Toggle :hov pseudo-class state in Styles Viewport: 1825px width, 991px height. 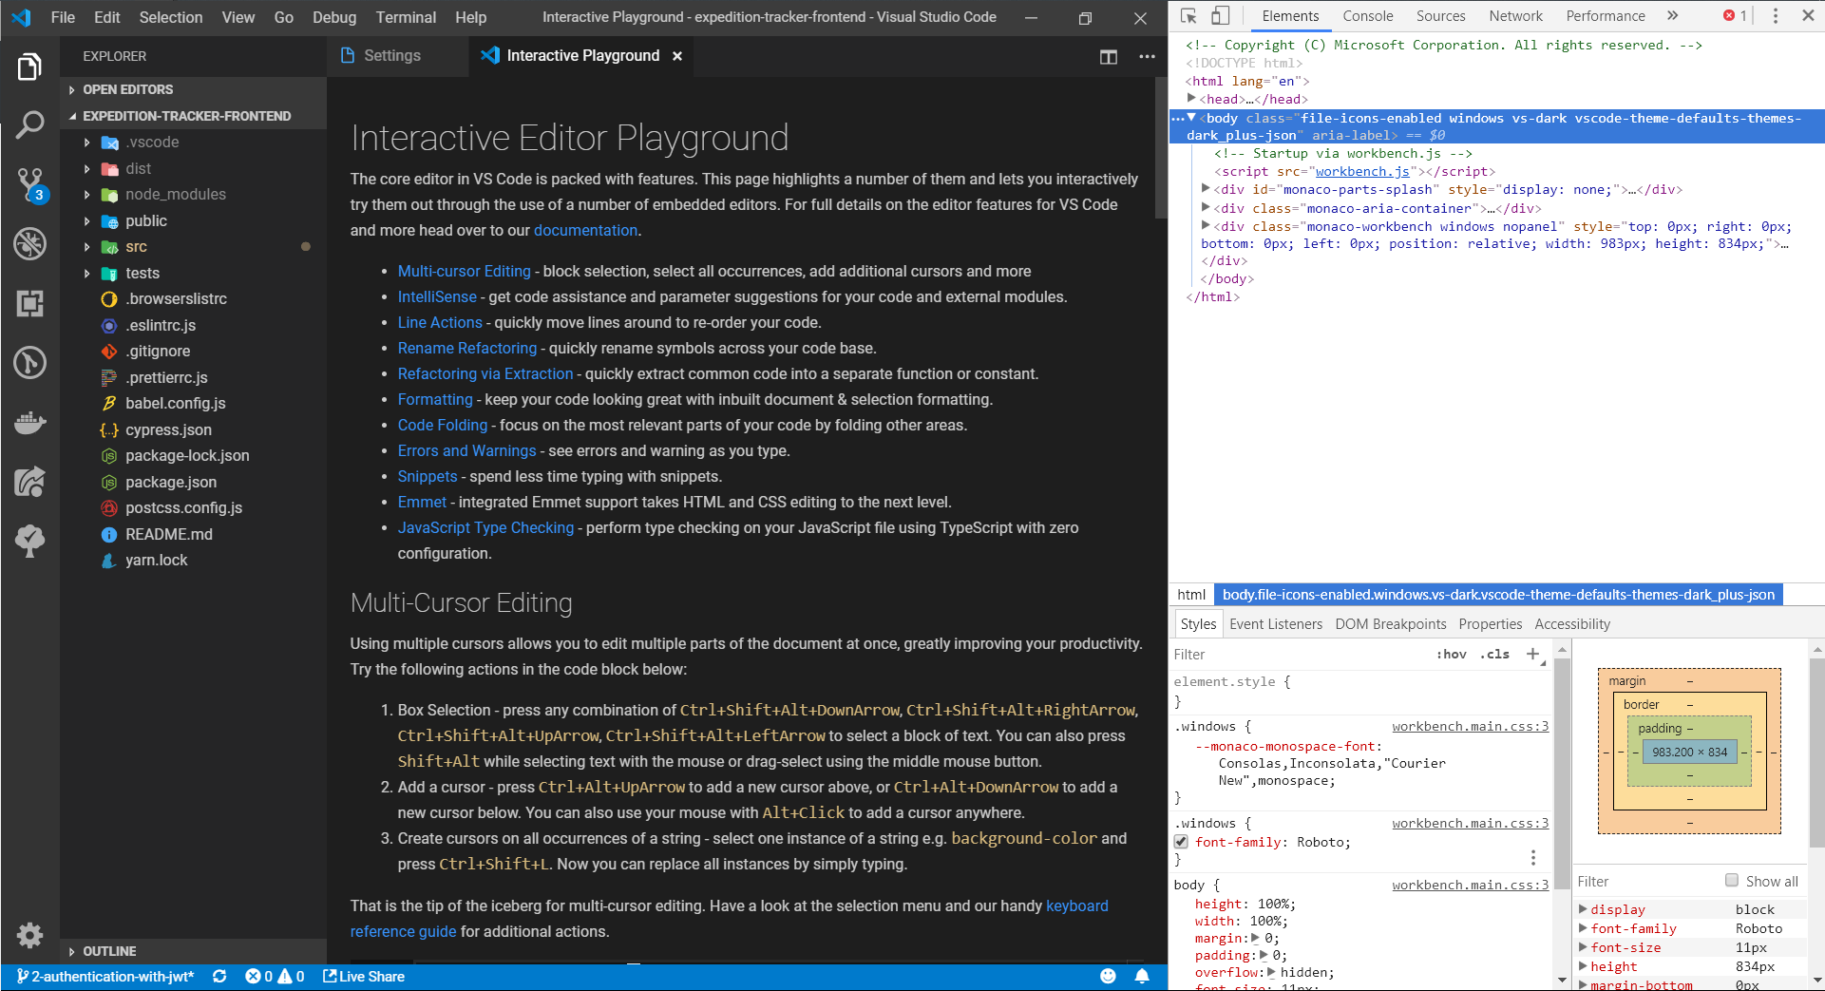point(1452,654)
